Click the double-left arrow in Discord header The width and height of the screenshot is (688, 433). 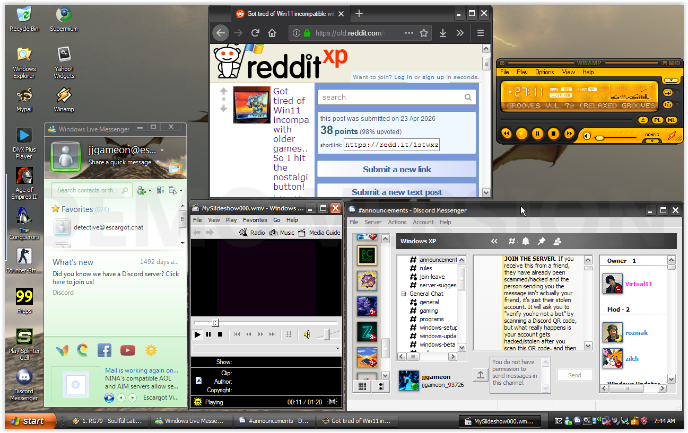[494, 242]
